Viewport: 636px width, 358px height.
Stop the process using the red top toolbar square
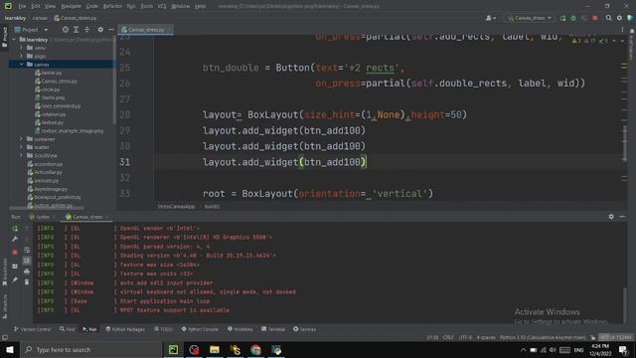click(595, 18)
